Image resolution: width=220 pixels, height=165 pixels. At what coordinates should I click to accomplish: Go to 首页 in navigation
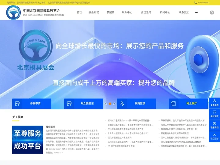click(x=79, y=12)
